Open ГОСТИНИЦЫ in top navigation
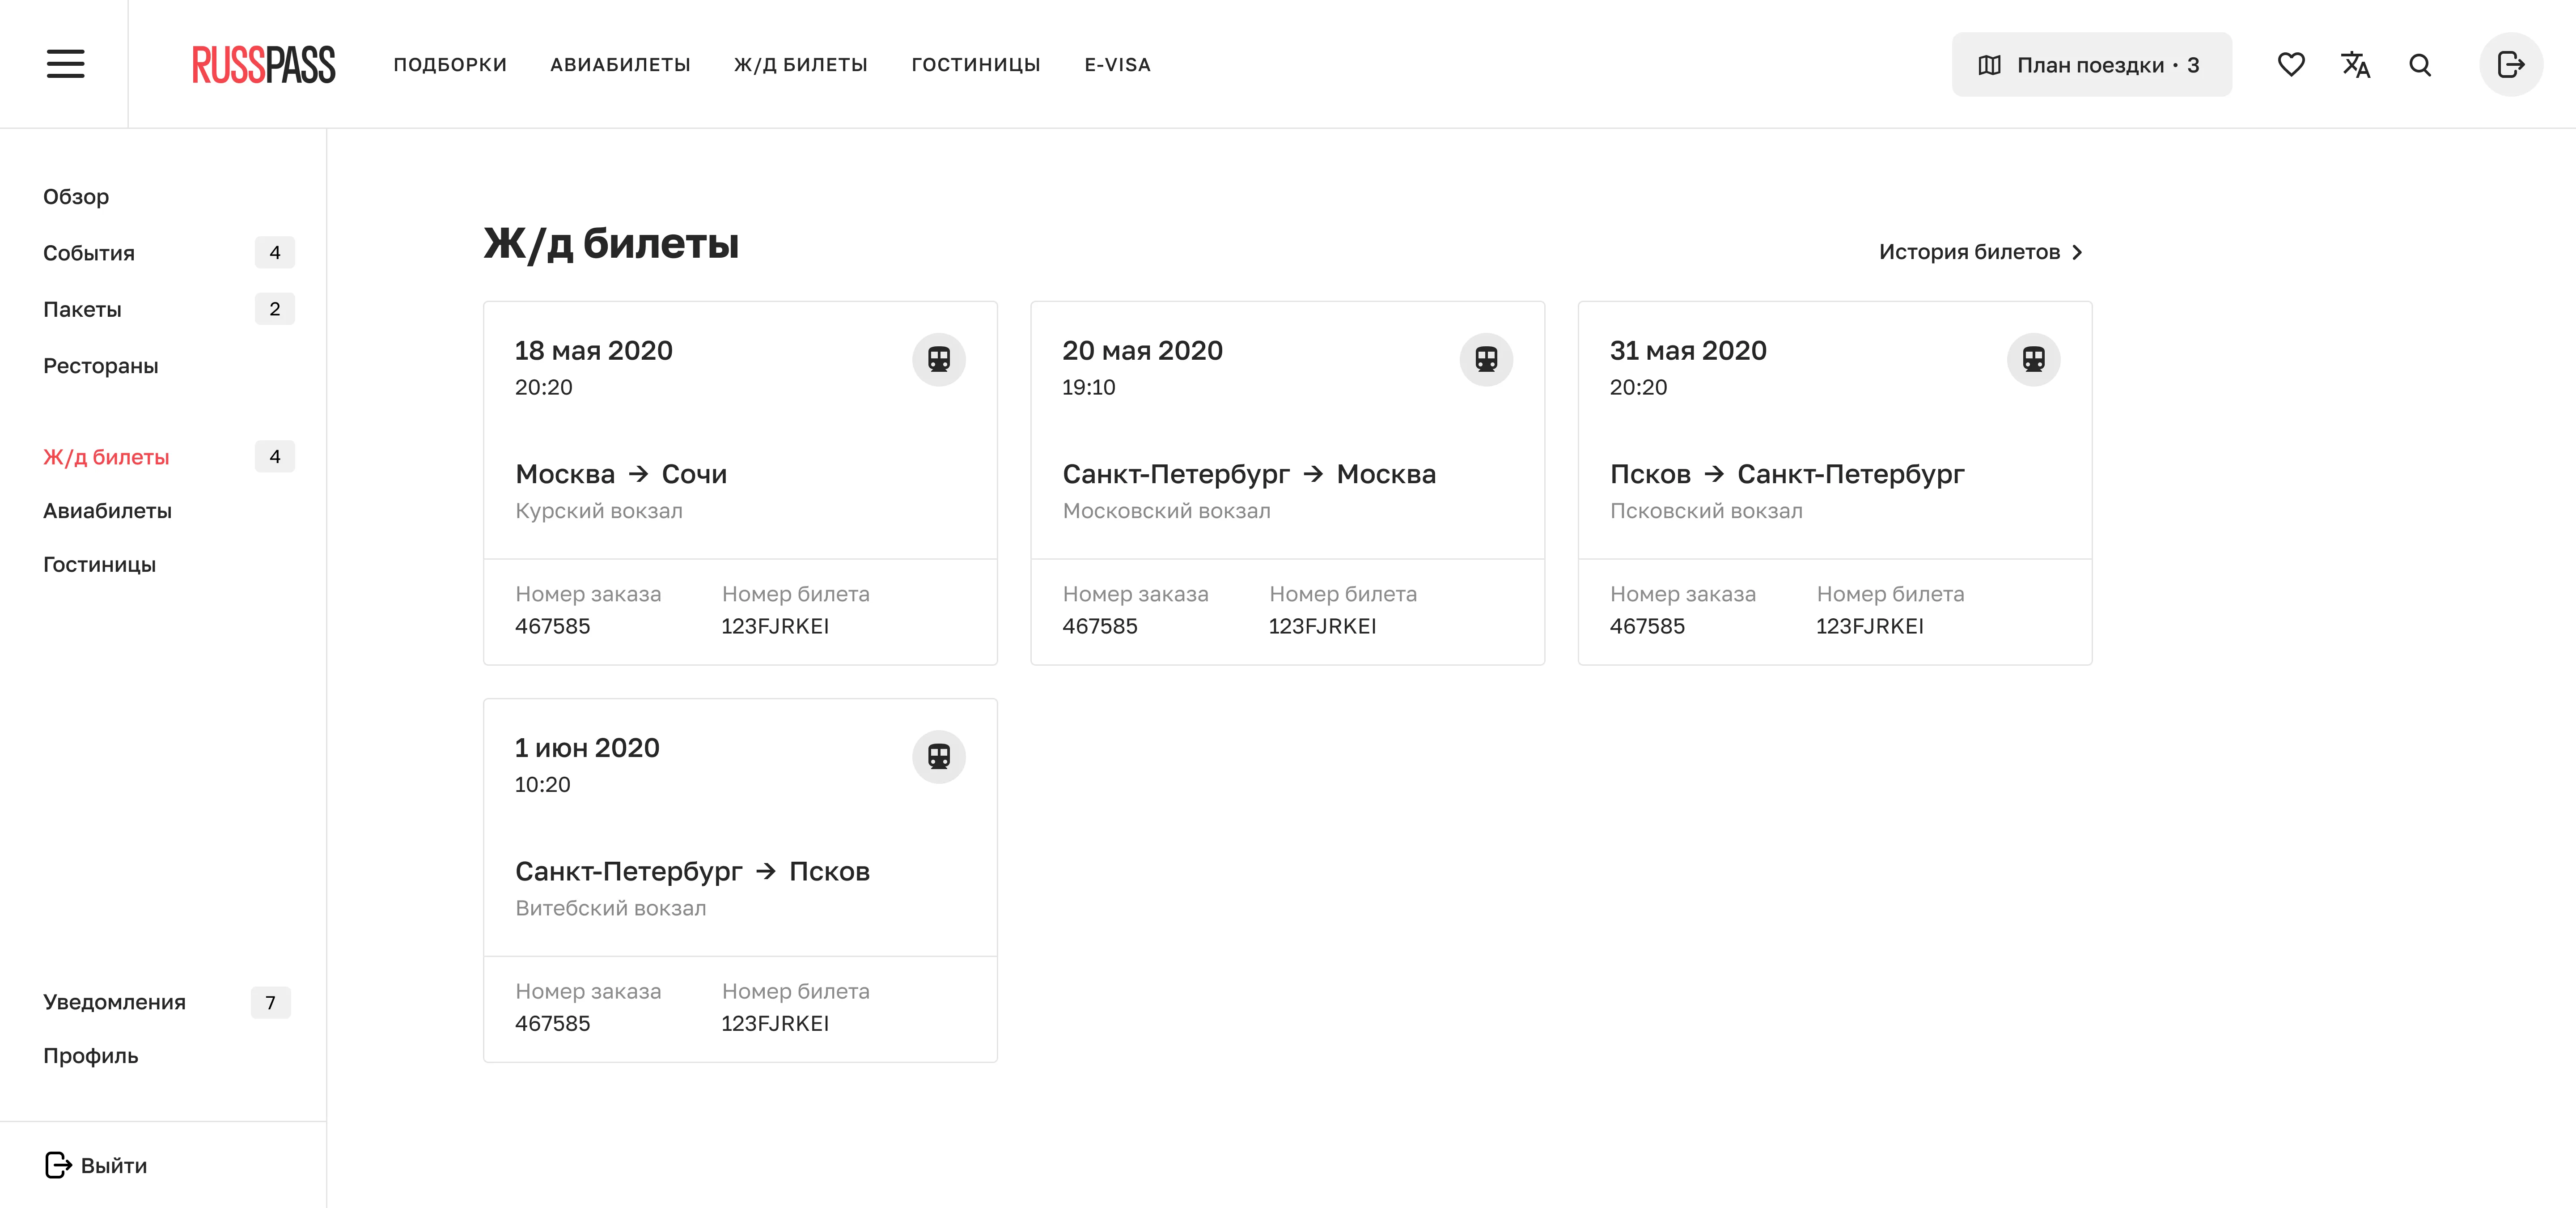The width and height of the screenshot is (2576, 1208). click(976, 65)
